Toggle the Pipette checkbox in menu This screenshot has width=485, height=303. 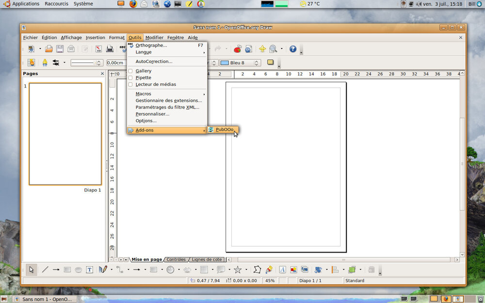130,78
